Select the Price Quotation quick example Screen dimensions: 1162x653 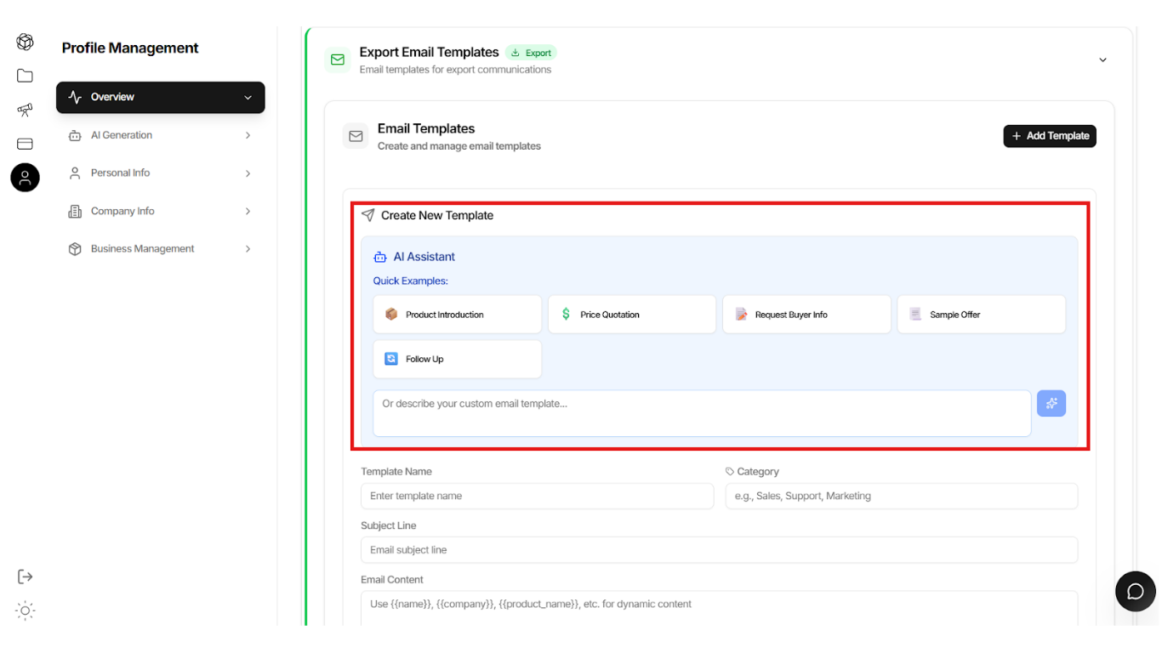tap(631, 314)
